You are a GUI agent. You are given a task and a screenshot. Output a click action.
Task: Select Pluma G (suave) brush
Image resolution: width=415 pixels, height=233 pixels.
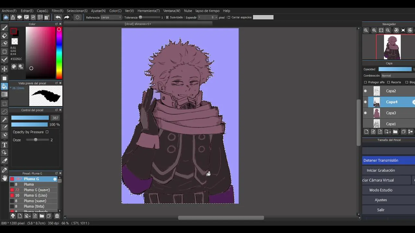pos(34,190)
